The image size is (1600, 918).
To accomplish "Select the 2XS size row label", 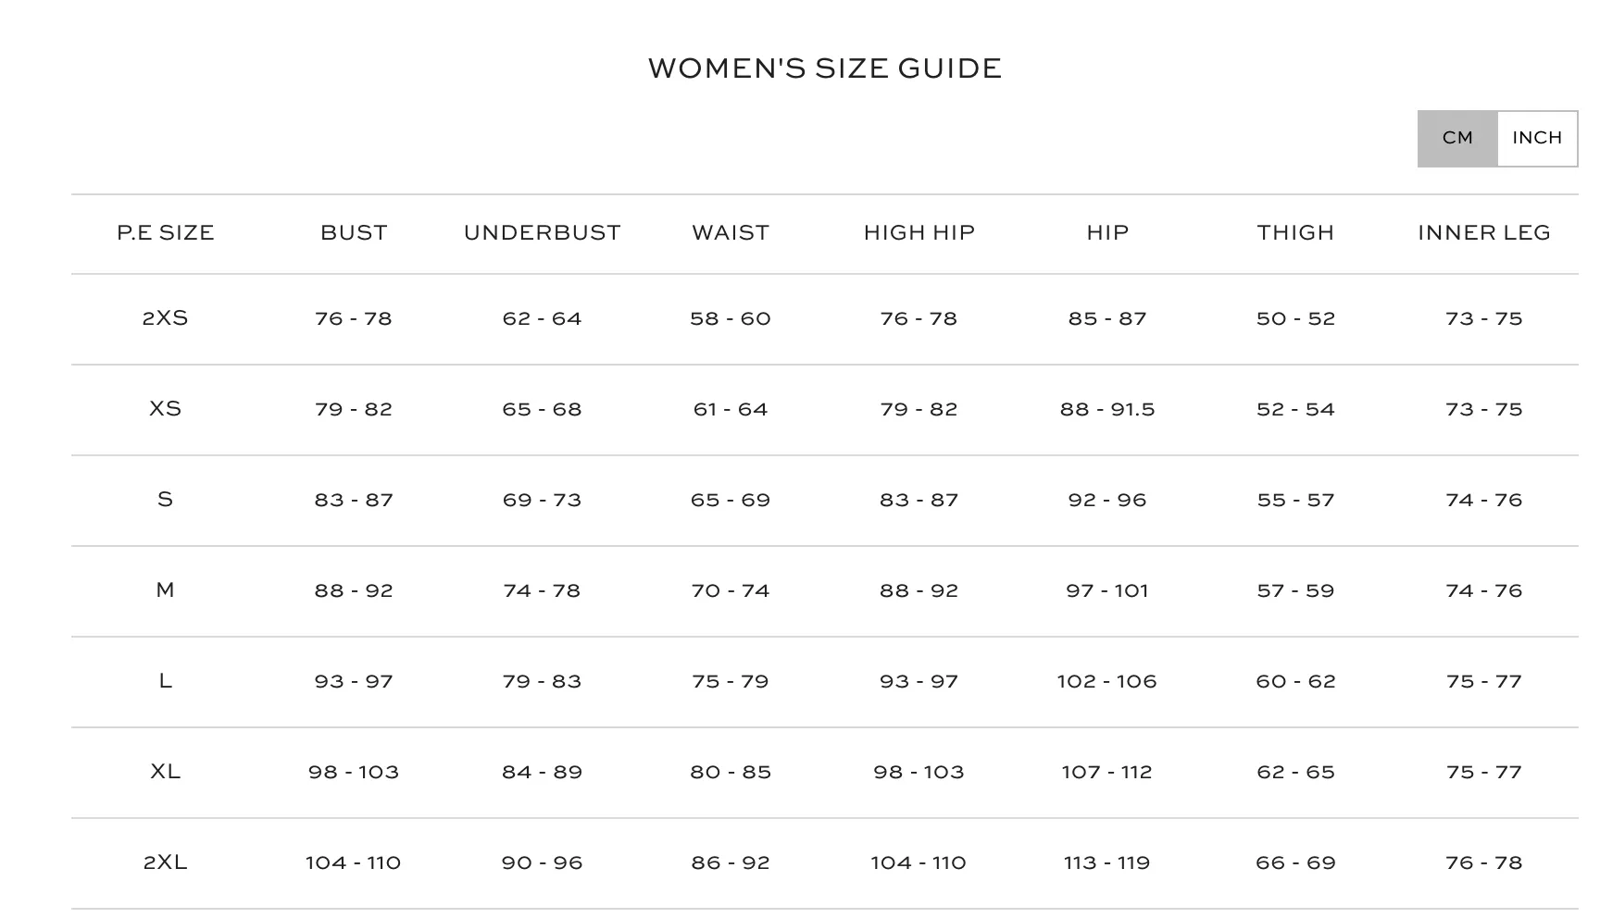I will click(x=166, y=318).
